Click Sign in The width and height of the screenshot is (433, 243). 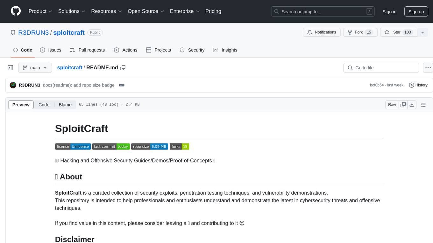[x=389, y=11]
